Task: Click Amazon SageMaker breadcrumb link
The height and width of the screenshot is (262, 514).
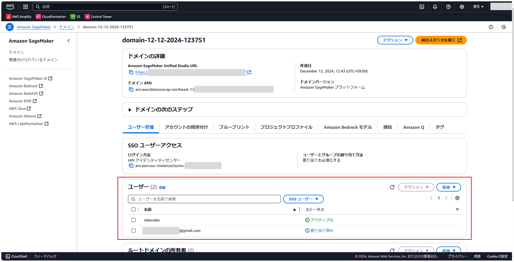Action: [34, 27]
